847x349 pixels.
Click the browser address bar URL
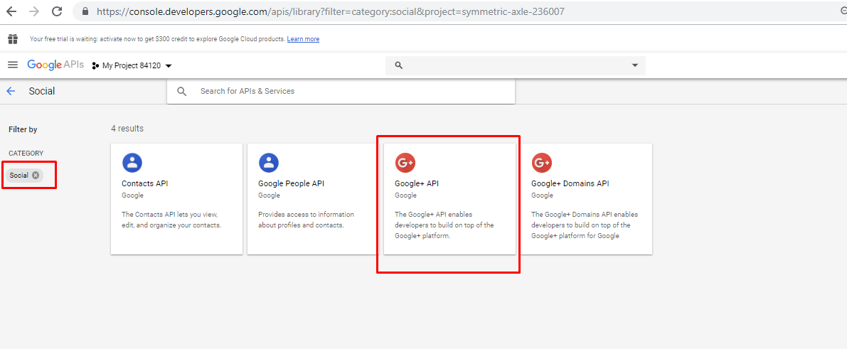tap(331, 11)
